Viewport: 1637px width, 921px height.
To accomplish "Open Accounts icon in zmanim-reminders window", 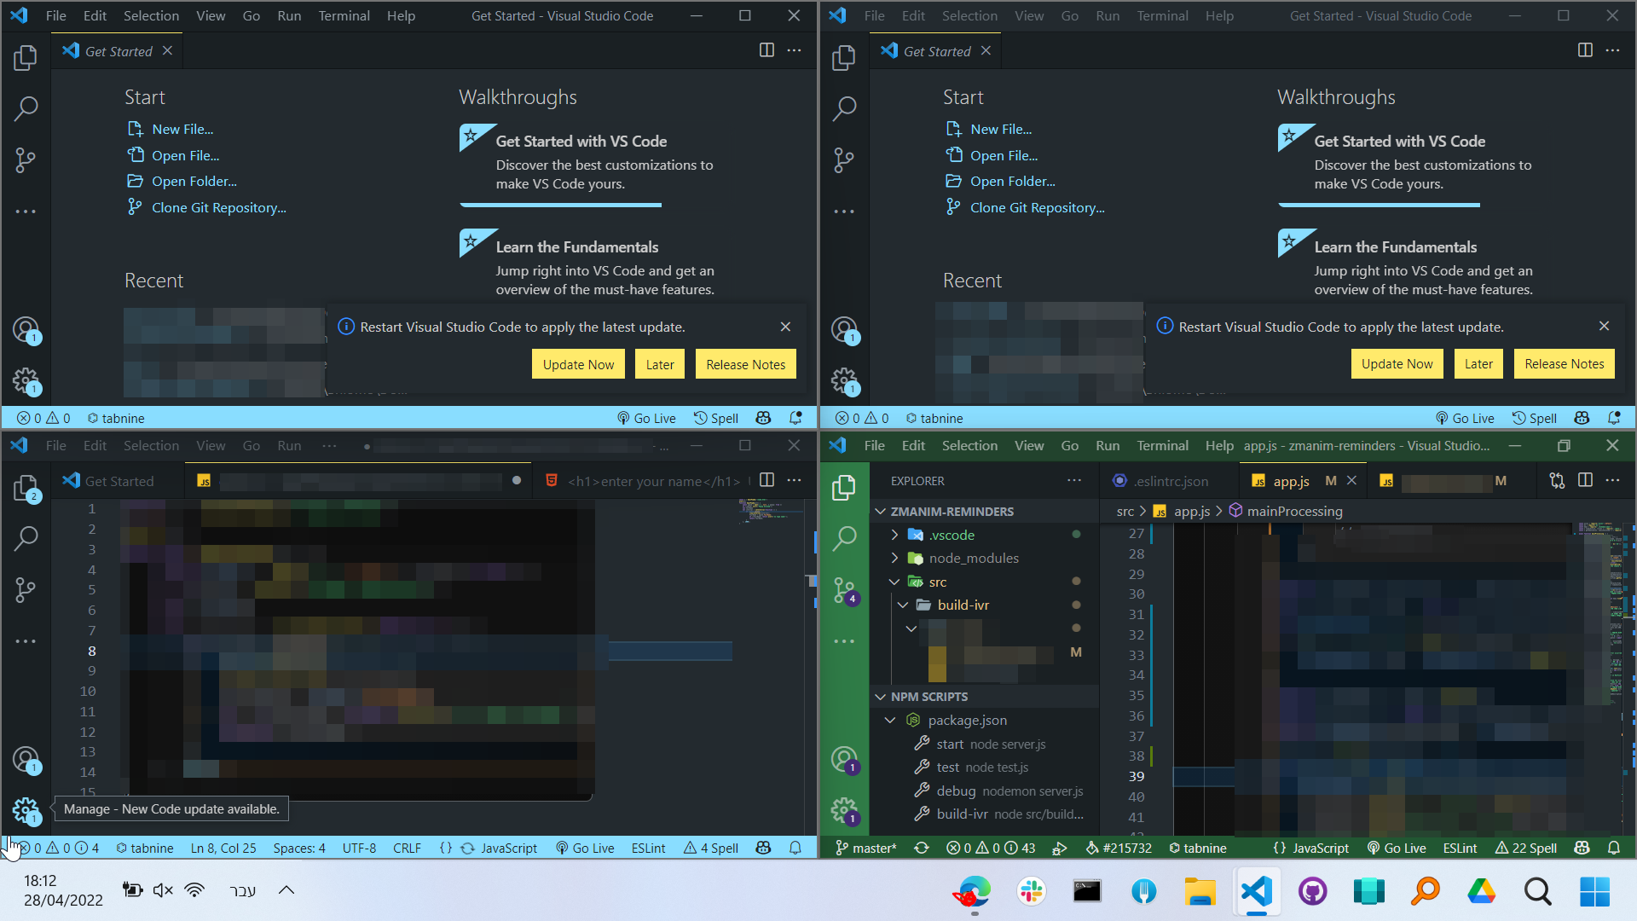I will [844, 760].
